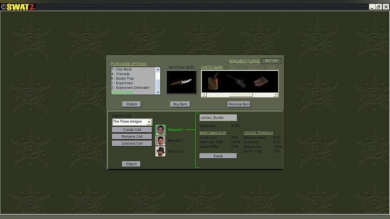Select Terrorist 1 portrait
The height and width of the screenshot is (219, 390).
tap(161, 130)
